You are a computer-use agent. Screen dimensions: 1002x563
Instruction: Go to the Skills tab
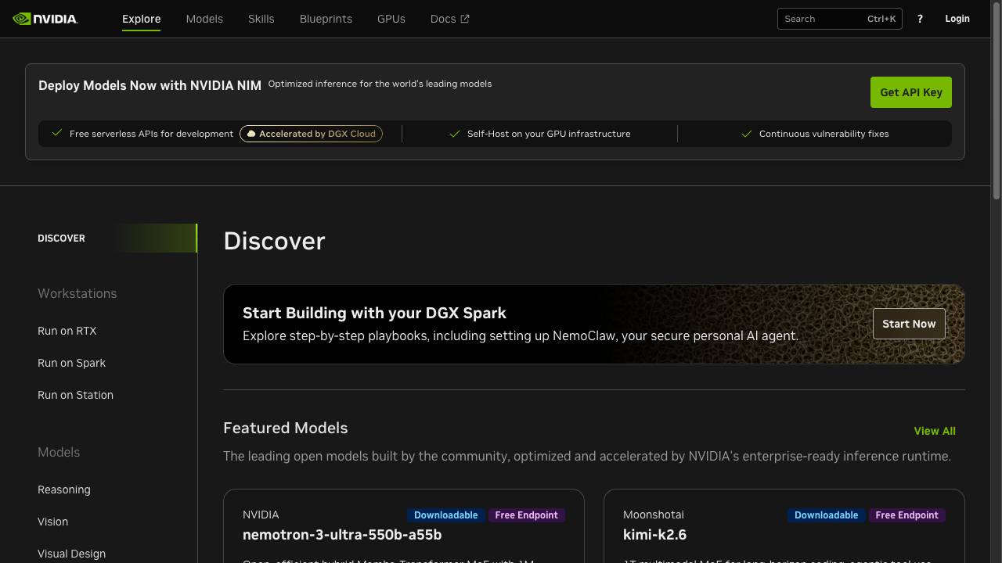261,19
